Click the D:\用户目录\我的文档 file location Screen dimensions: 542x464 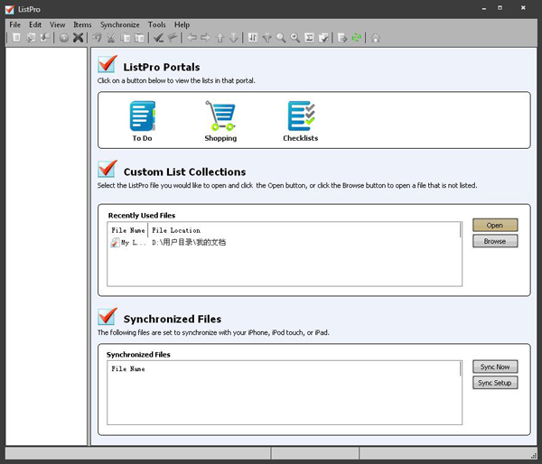[189, 242]
